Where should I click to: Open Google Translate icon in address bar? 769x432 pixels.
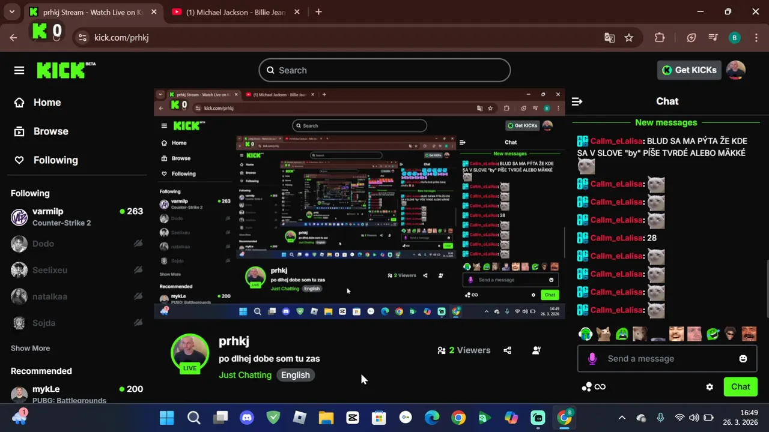coord(609,38)
